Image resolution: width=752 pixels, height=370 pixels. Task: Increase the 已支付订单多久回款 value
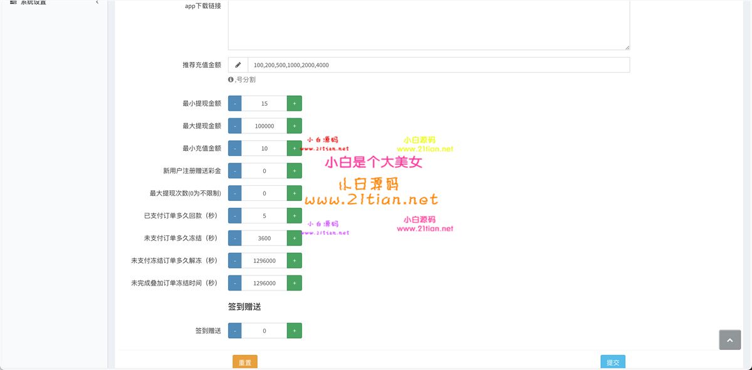coord(295,215)
